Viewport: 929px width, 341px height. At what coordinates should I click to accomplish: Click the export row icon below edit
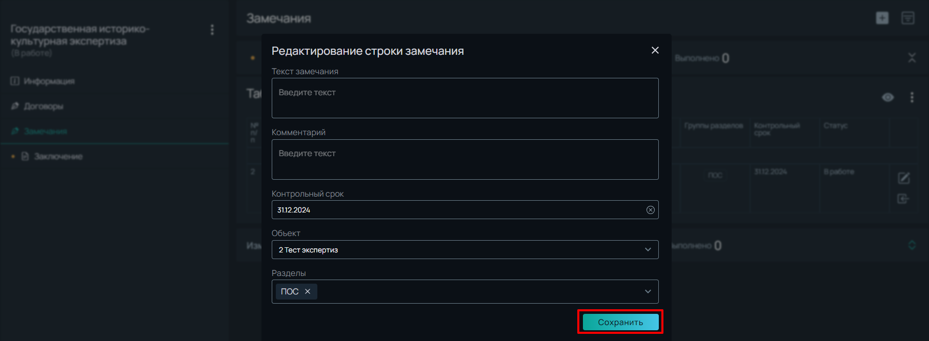point(903,199)
